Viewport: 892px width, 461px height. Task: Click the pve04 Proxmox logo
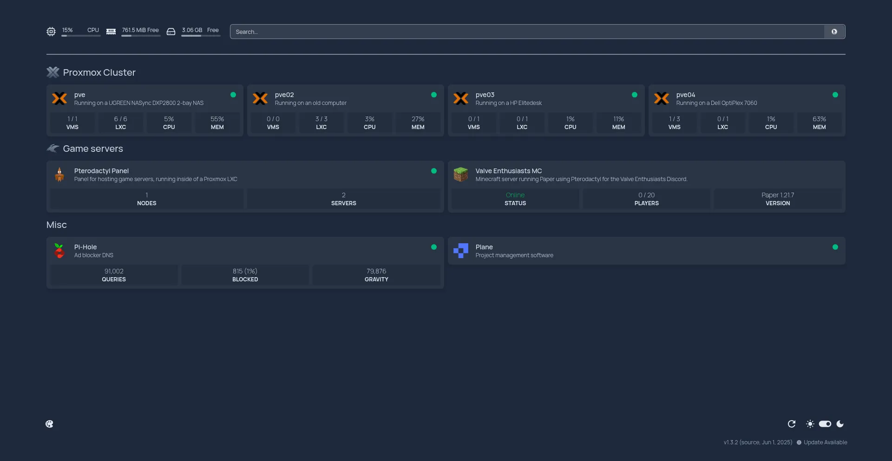(661, 98)
